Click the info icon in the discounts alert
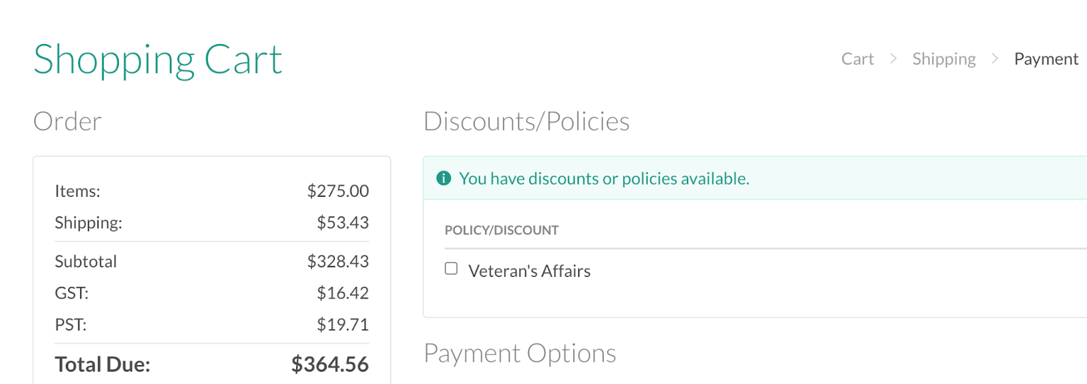The height and width of the screenshot is (384, 1087). point(444,178)
